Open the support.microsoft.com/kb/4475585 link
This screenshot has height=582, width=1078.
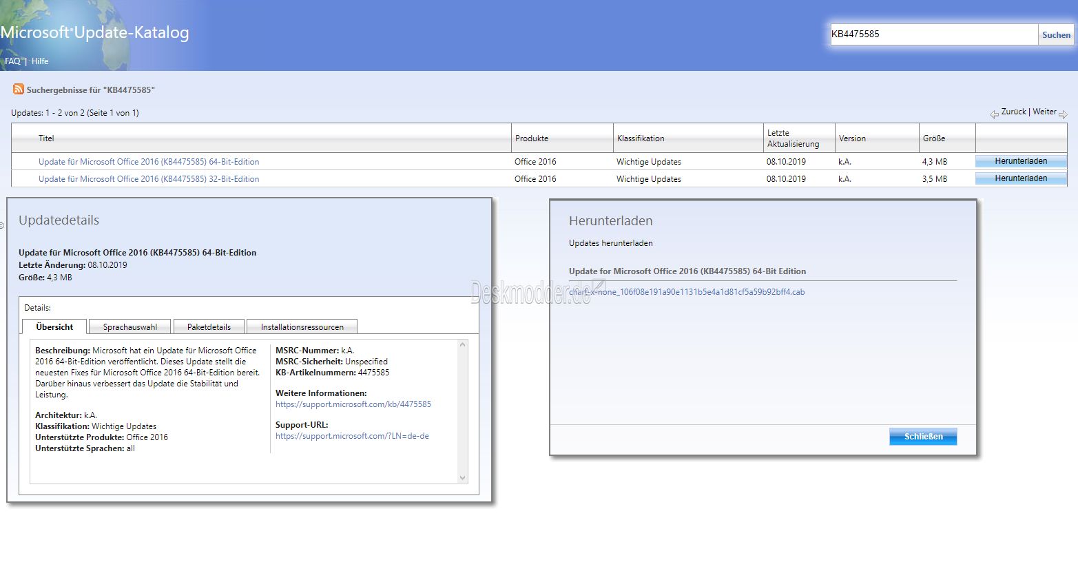353,404
